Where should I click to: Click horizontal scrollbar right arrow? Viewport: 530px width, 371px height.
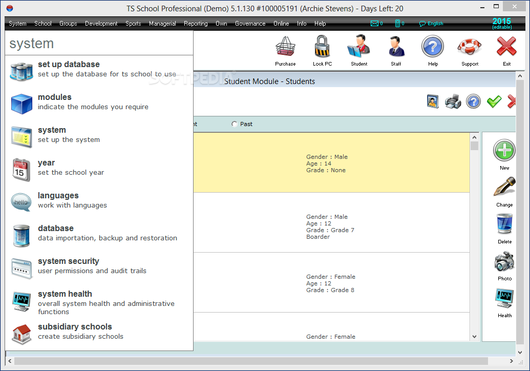pyautogui.click(x=512, y=361)
